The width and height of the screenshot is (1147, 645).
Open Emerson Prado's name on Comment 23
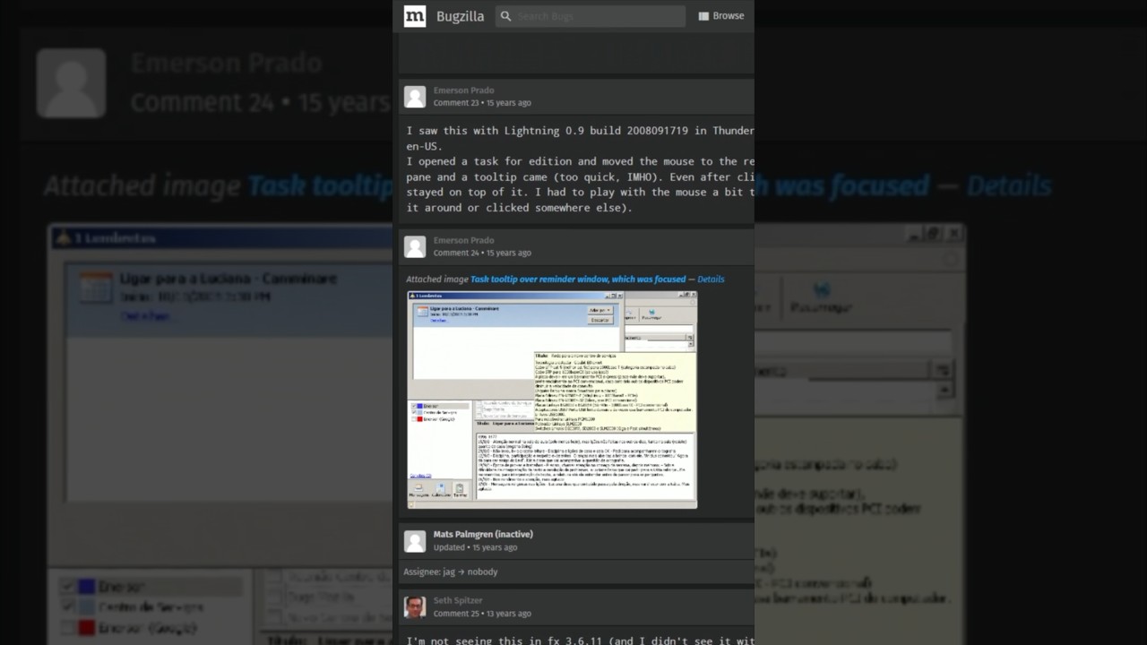click(x=463, y=90)
